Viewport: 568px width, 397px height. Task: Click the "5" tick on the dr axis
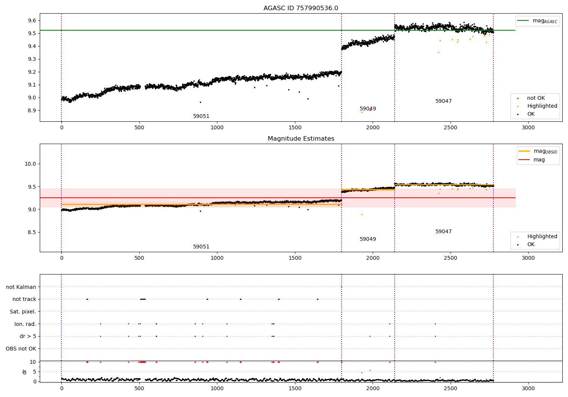(35, 372)
